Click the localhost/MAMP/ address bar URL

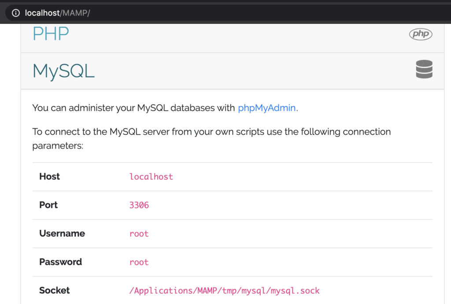58,13
